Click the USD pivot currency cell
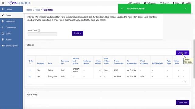 (143, 76)
